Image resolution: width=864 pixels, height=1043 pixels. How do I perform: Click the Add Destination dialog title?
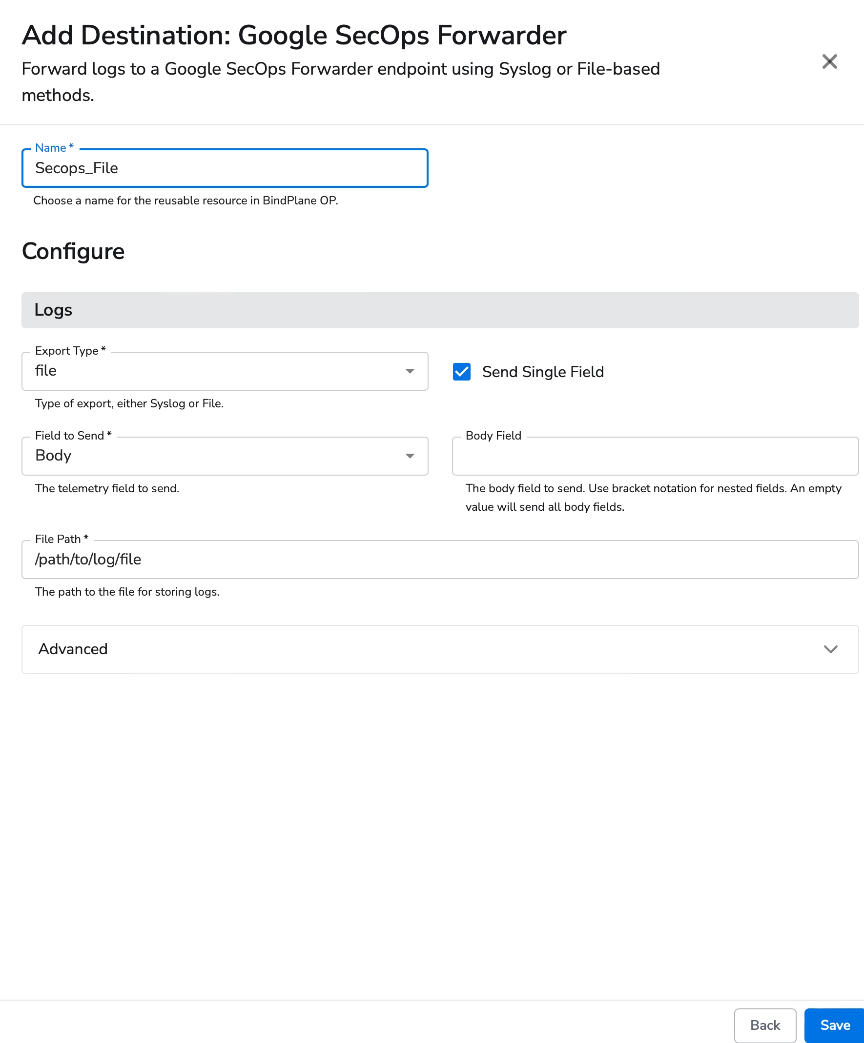294,35
